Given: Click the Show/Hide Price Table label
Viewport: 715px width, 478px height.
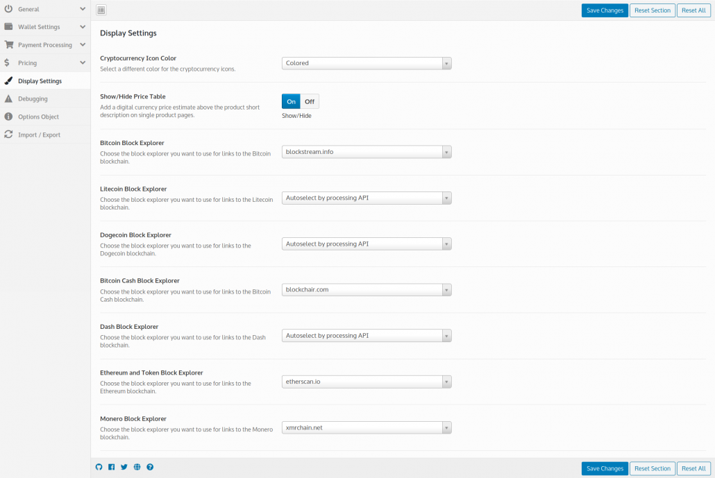Looking at the screenshot, I should [133, 96].
